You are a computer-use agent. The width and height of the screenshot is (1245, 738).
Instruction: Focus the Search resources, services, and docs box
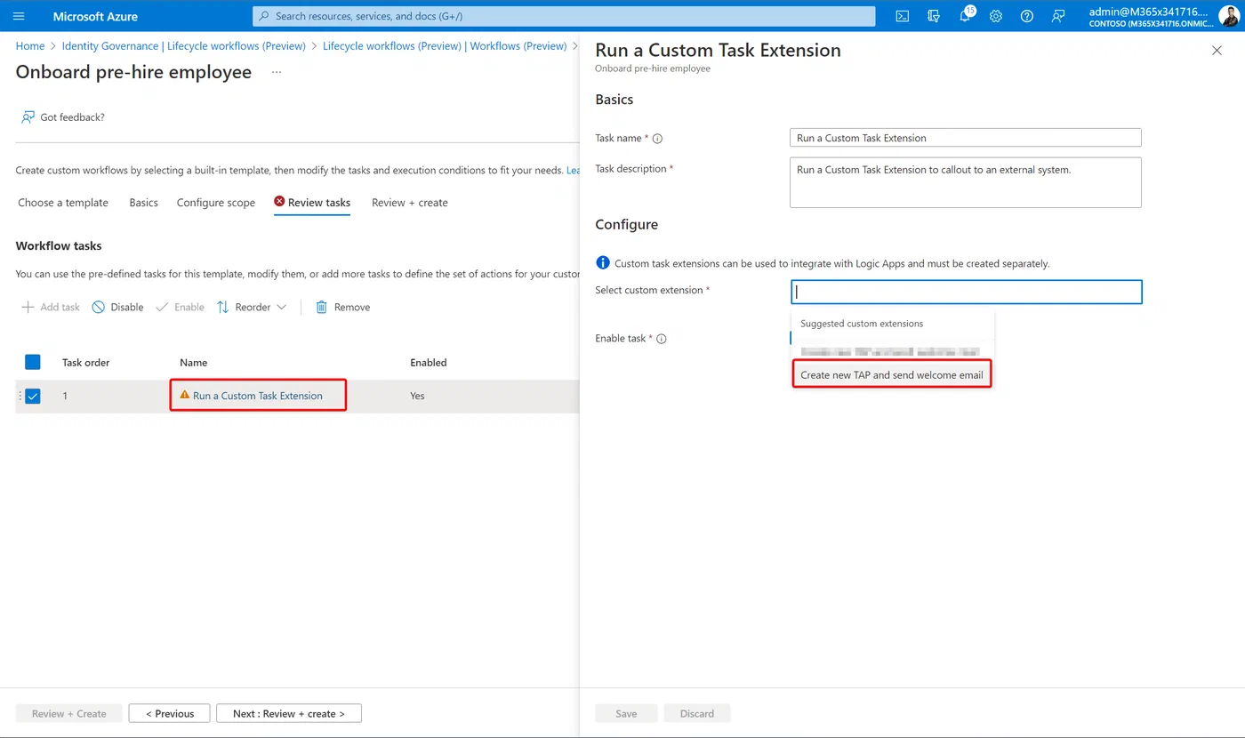564,16
